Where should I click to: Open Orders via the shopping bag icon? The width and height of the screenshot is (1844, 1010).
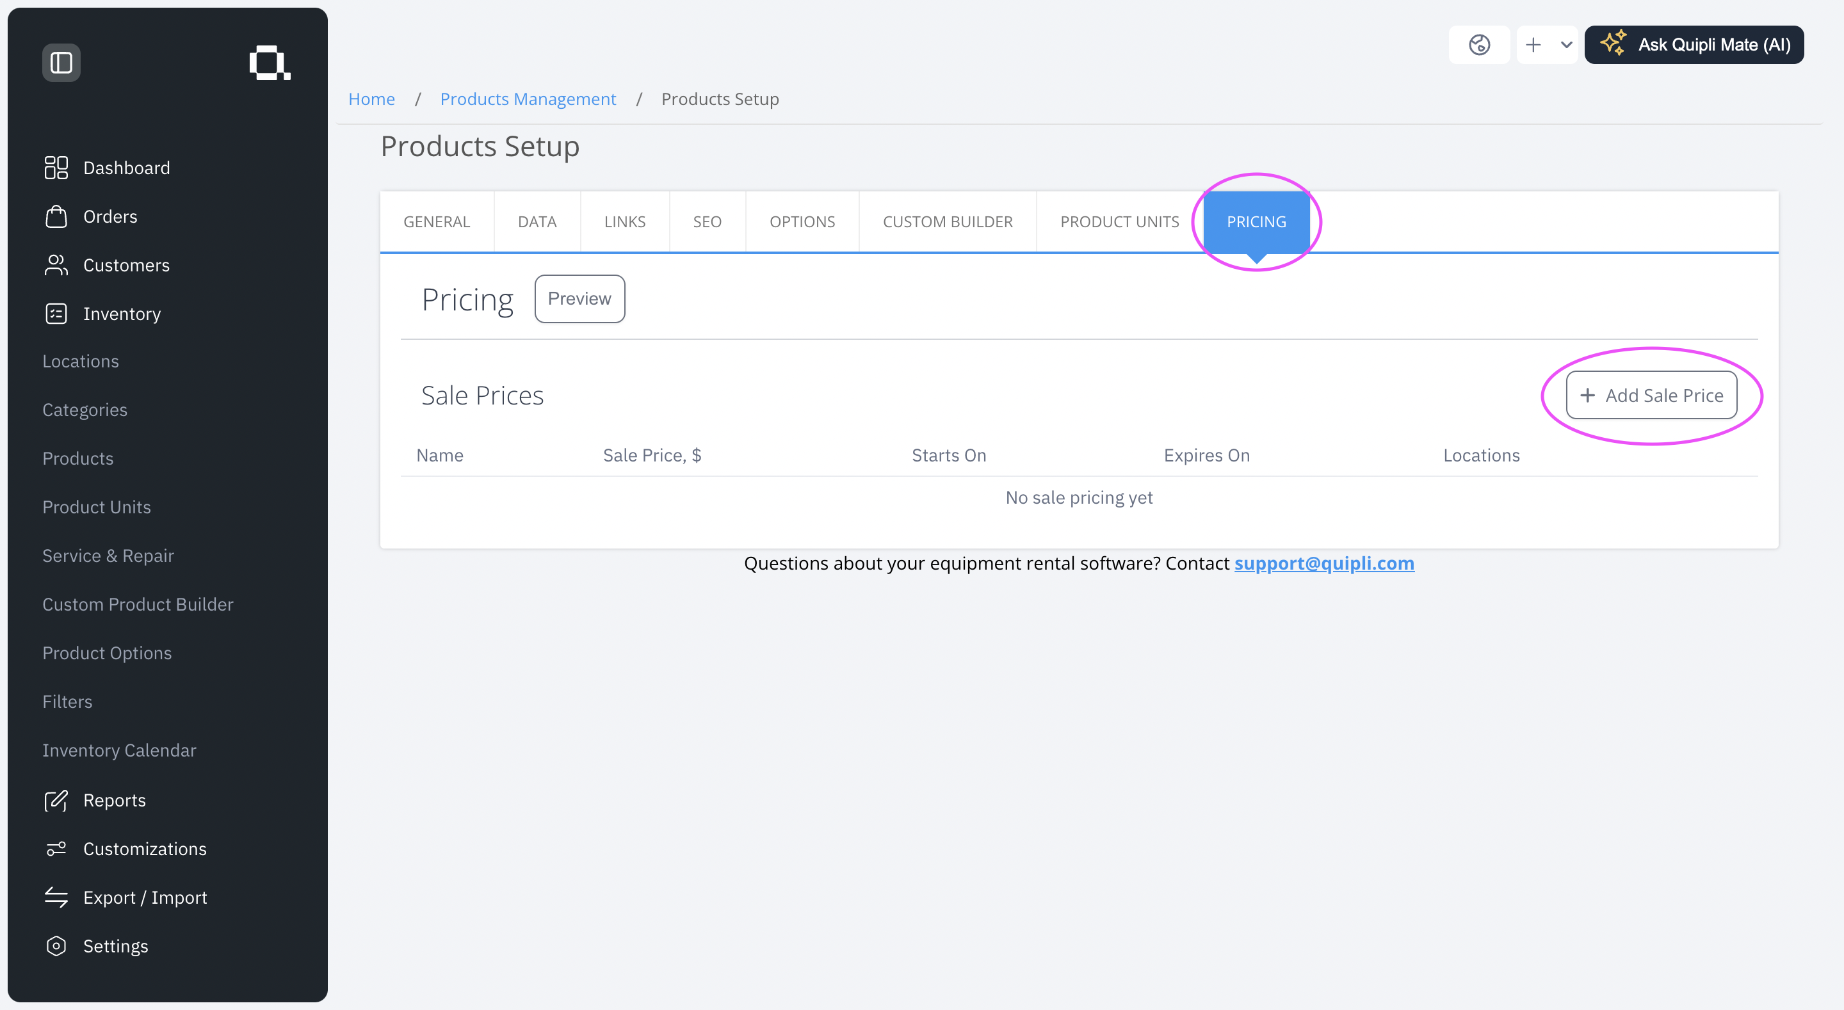point(56,216)
